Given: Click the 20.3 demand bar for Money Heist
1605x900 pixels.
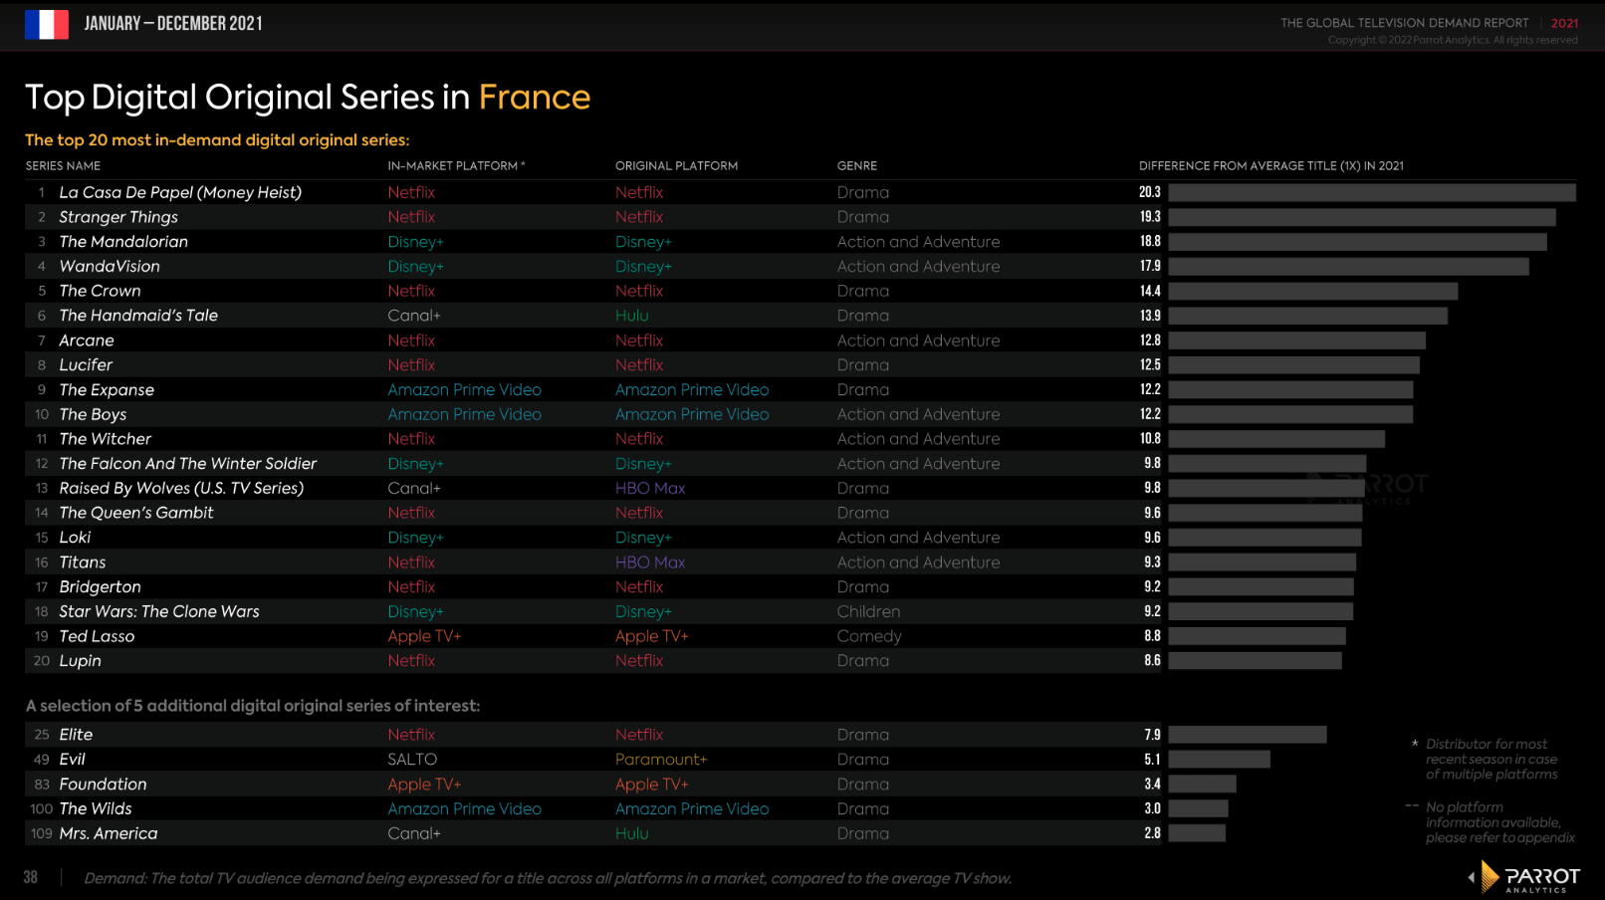Looking at the screenshot, I should [x=1372, y=192].
